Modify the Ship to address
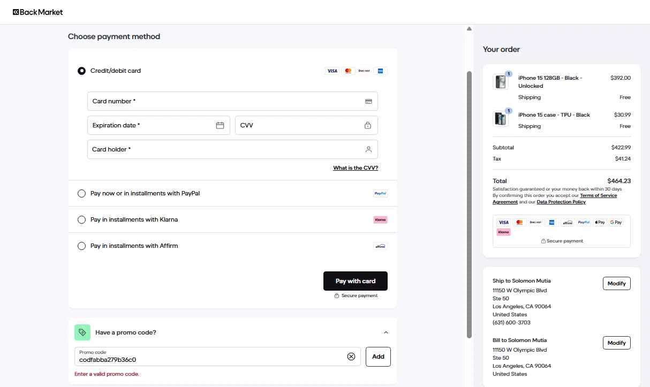The image size is (650, 387). (x=617, y=283)
